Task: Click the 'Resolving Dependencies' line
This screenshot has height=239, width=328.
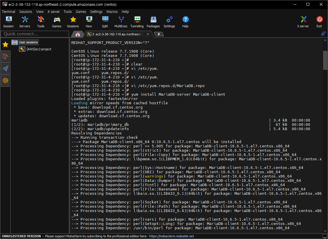Action: [x=96, y=133]
